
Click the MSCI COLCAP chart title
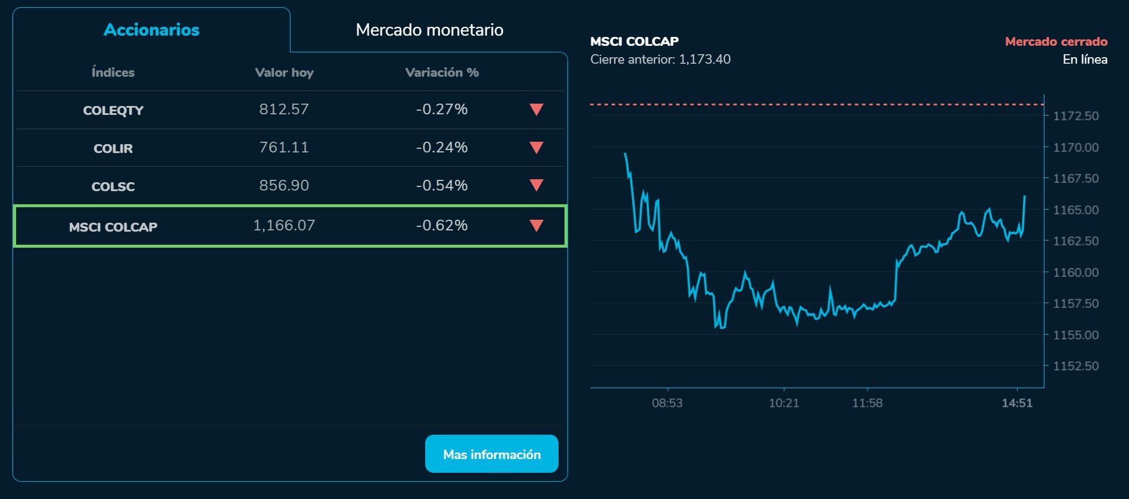pos(634,41)
